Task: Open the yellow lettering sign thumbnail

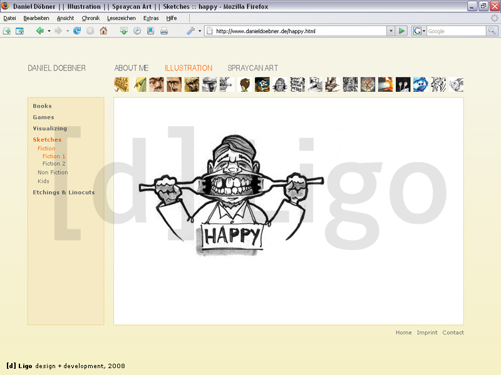Action: pos(121,84)
